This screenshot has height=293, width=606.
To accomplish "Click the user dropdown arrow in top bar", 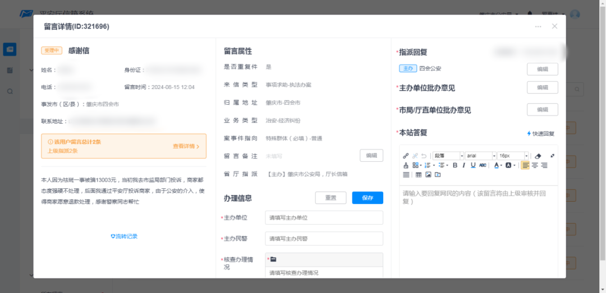I will point(563,14).
